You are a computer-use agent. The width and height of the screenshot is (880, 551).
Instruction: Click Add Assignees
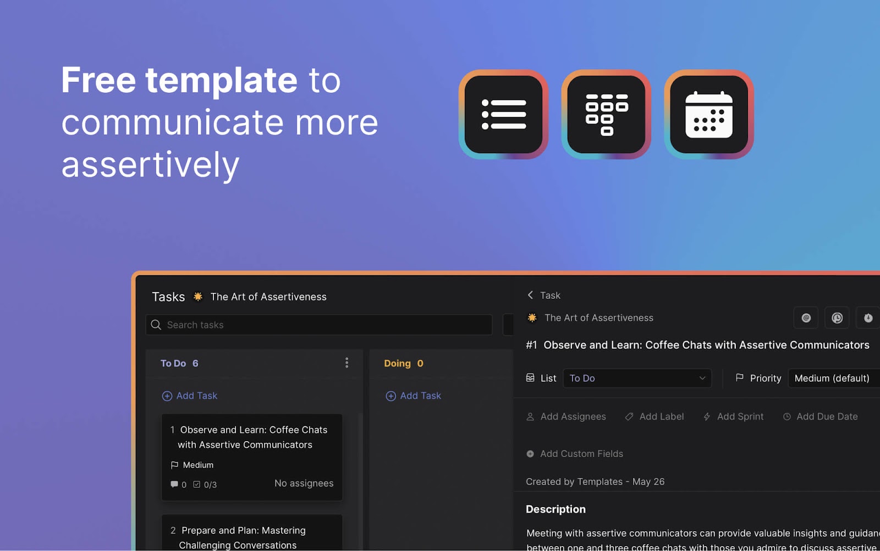[x=566, y=416]
